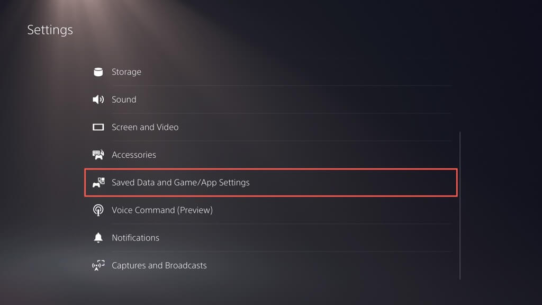Click the Storage drive icon
The height and width of the screenshot is (305, 542).
(x=98, y=72)
